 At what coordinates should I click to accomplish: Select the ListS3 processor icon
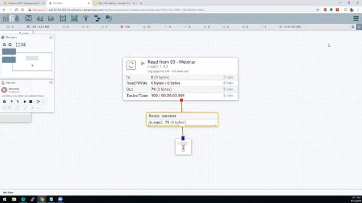coord(131,65)
